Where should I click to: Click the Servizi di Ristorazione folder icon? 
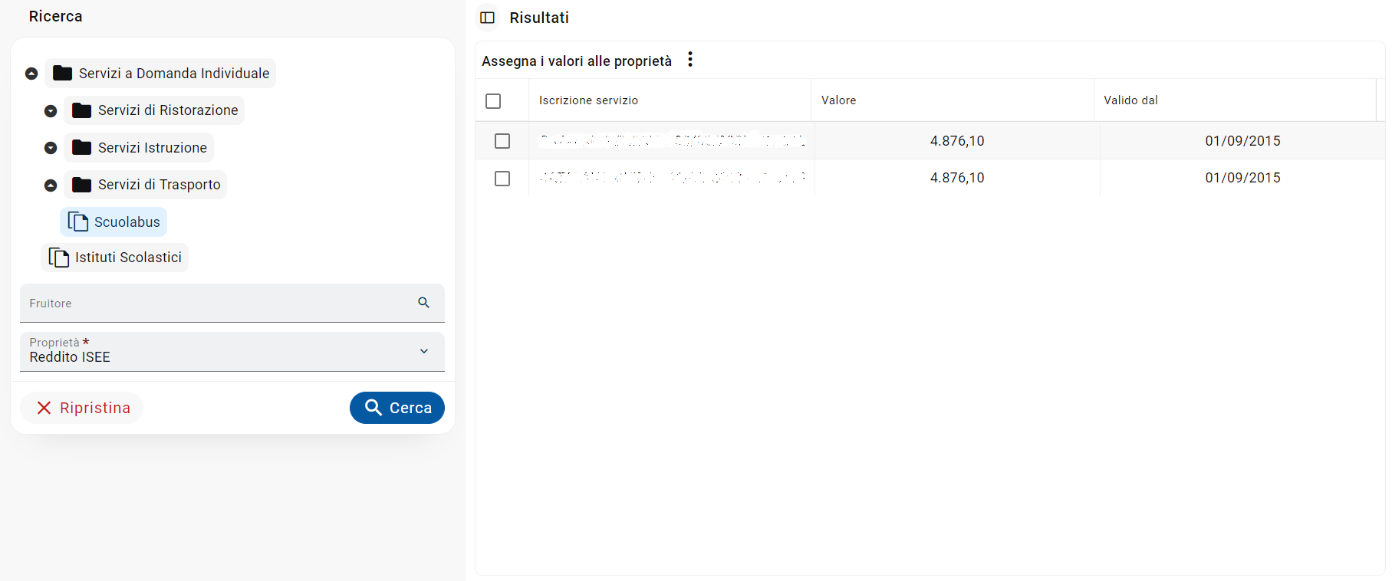[81, 110]
